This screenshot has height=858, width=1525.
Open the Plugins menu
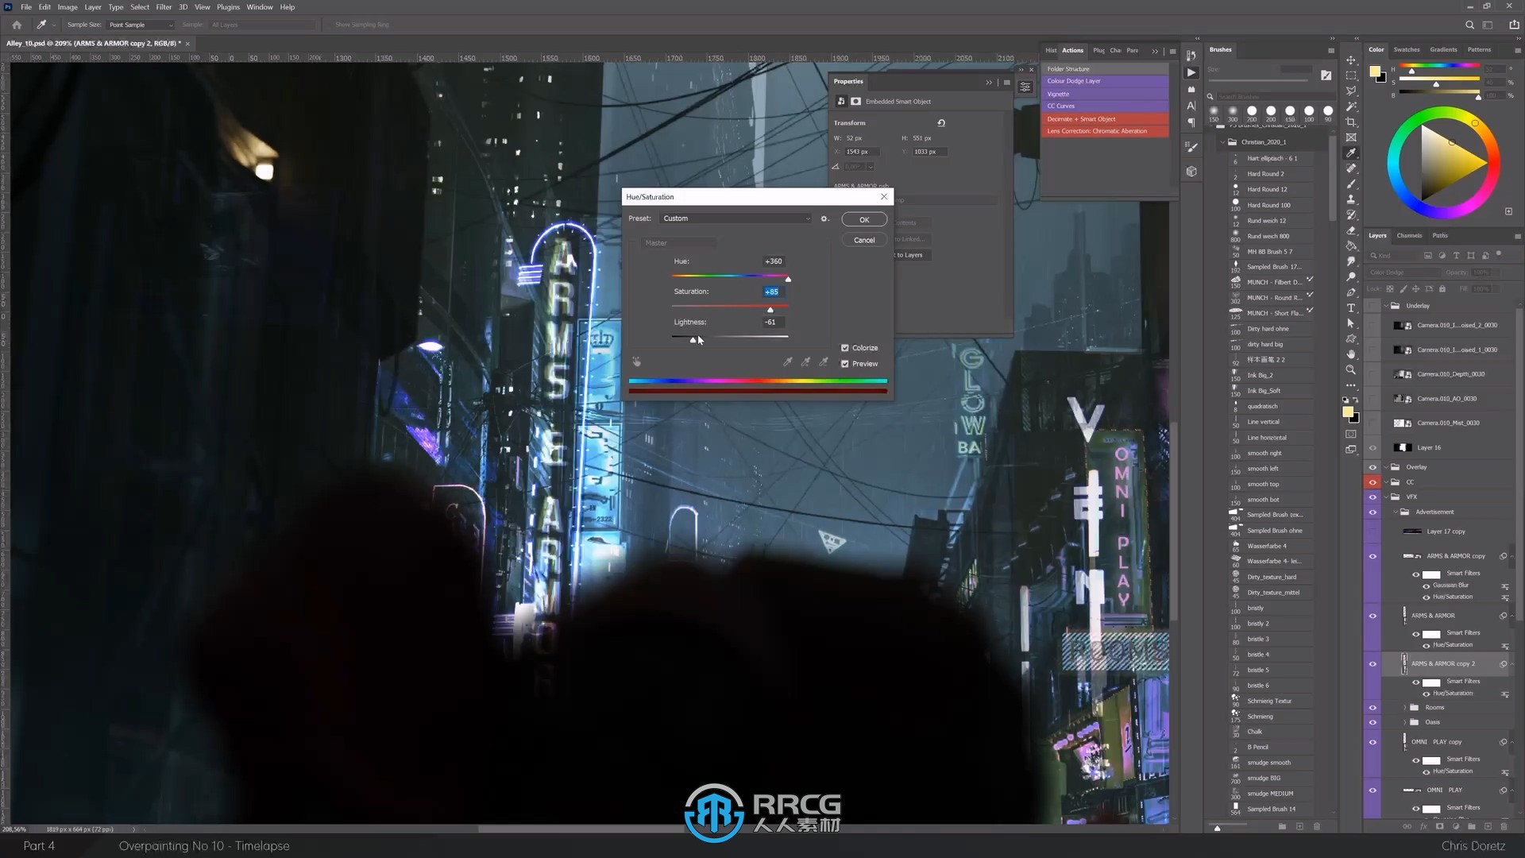coord(228,7)
